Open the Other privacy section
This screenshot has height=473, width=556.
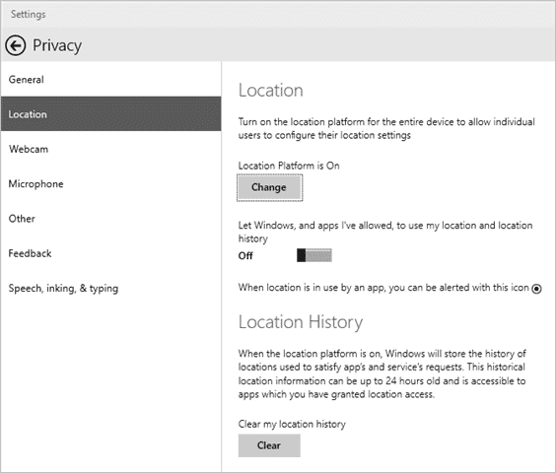(111, 219)
